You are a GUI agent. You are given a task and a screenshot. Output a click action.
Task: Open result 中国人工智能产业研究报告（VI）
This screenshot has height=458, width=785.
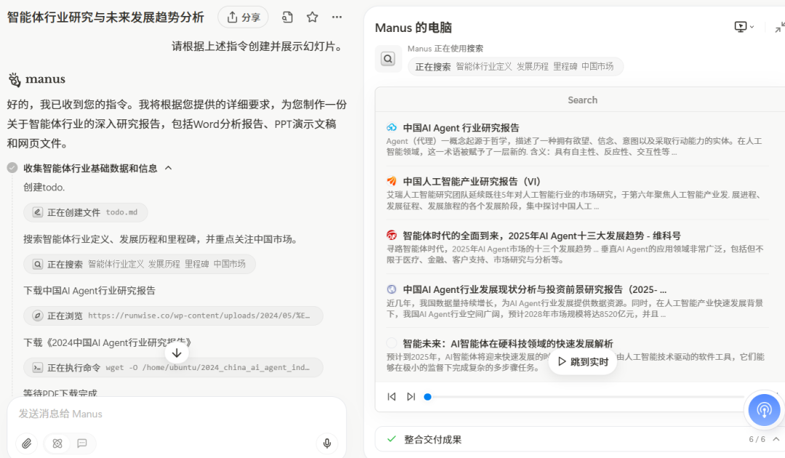point(472,182)
